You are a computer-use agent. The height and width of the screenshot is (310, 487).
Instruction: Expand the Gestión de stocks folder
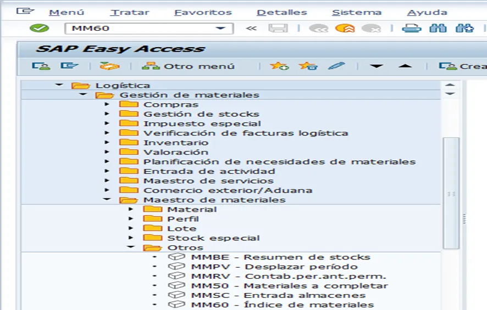point(107,114)
